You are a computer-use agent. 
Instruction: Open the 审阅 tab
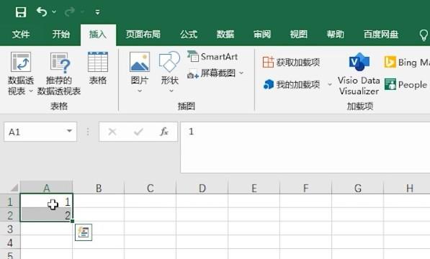[262, 35]
